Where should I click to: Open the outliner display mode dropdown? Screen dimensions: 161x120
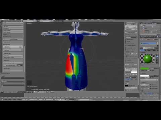(x=156, y=23)
